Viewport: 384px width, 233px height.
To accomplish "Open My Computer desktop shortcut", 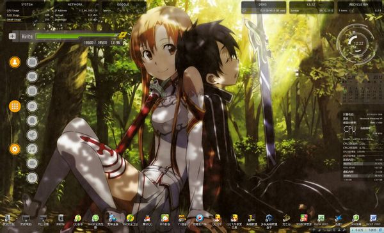I will click(26, 220).
